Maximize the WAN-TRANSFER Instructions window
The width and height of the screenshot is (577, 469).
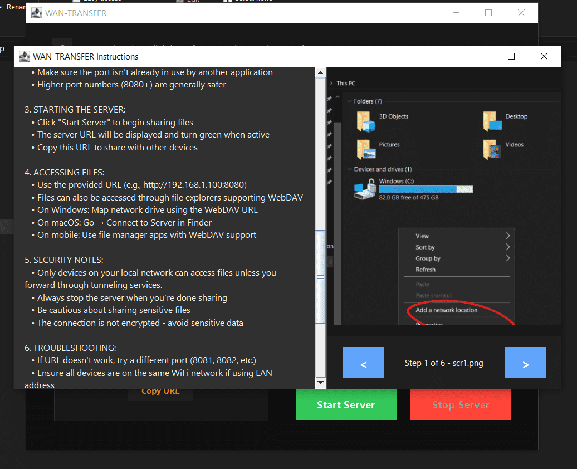coord(511,56)
